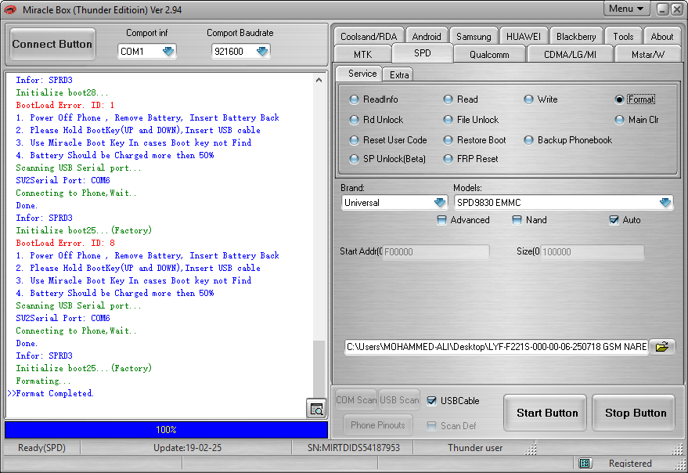Open the About tab
The width and height of the screenshot is (688, 473).
(661, 37)
